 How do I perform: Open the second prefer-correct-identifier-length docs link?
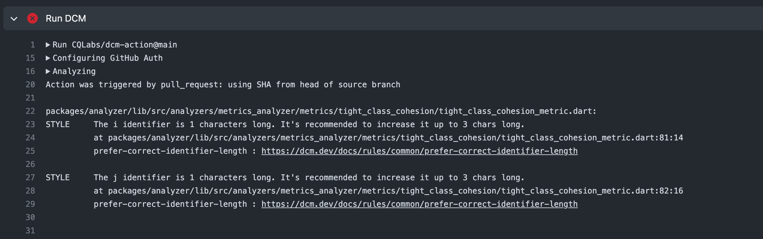(x=419, y=204)
